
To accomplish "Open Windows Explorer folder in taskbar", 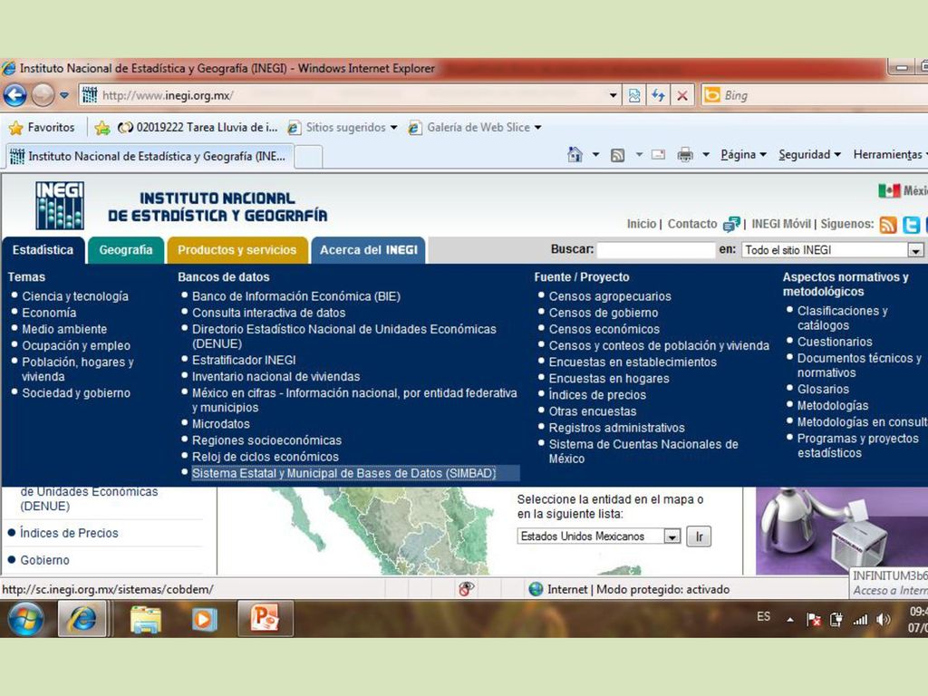I will [146, 619].
